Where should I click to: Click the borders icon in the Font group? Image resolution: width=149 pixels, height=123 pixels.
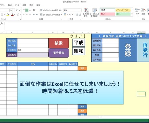pyautogui.click(x=2, y=15)
